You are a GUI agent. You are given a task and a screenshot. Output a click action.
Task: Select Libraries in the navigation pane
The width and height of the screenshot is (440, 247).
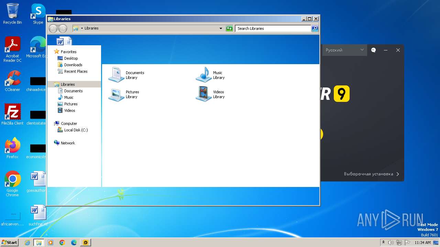[x=68, y=84]
